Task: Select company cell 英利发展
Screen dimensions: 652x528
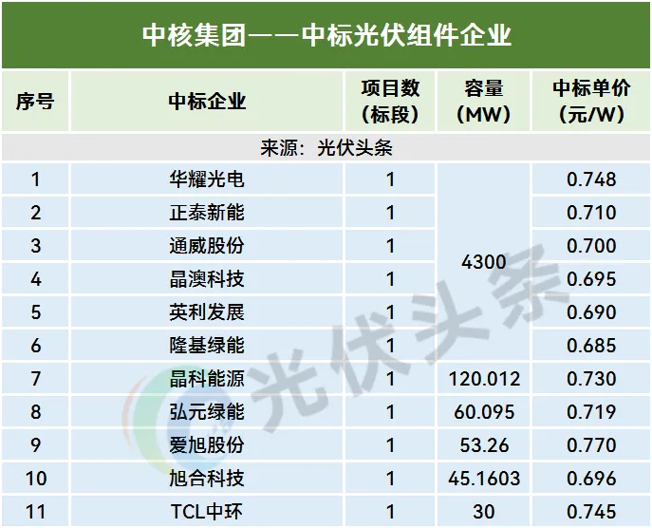Action: click(207, 312)
